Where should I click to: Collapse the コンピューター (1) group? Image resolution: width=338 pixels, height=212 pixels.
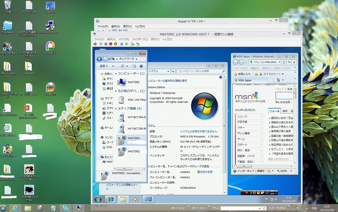coord(116,73)
